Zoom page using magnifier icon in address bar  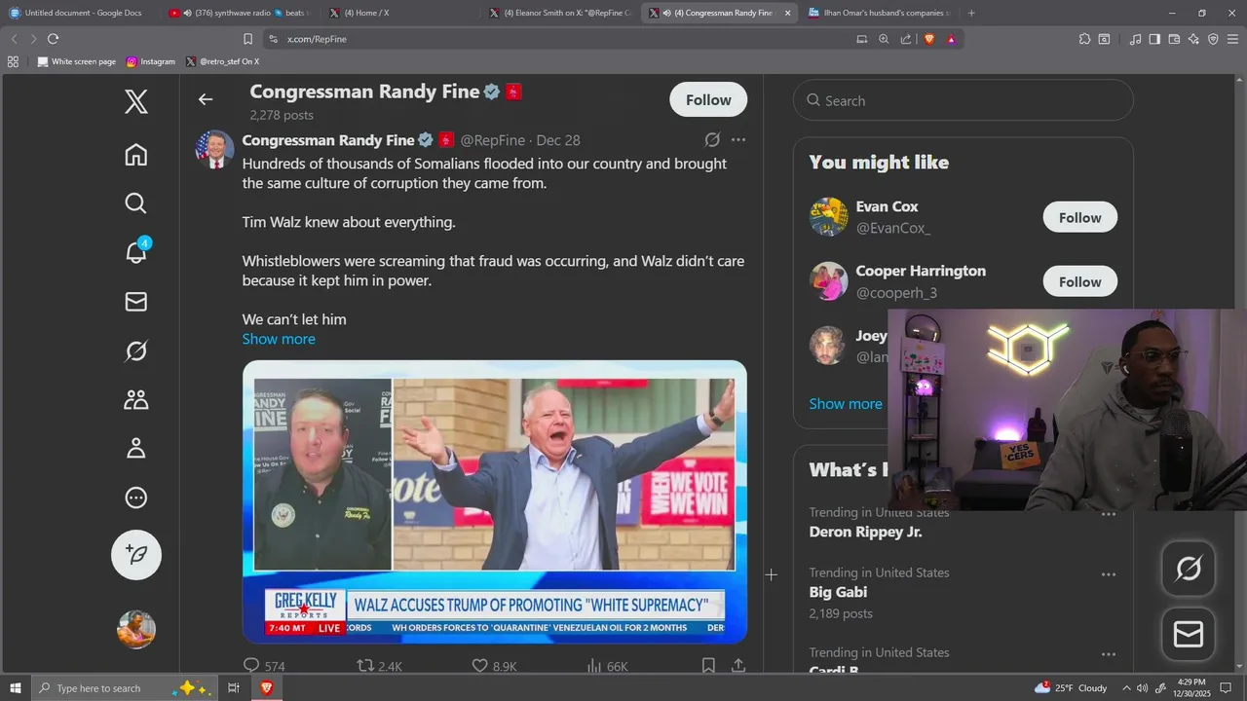pyautogui.click(x=884, y=39)
